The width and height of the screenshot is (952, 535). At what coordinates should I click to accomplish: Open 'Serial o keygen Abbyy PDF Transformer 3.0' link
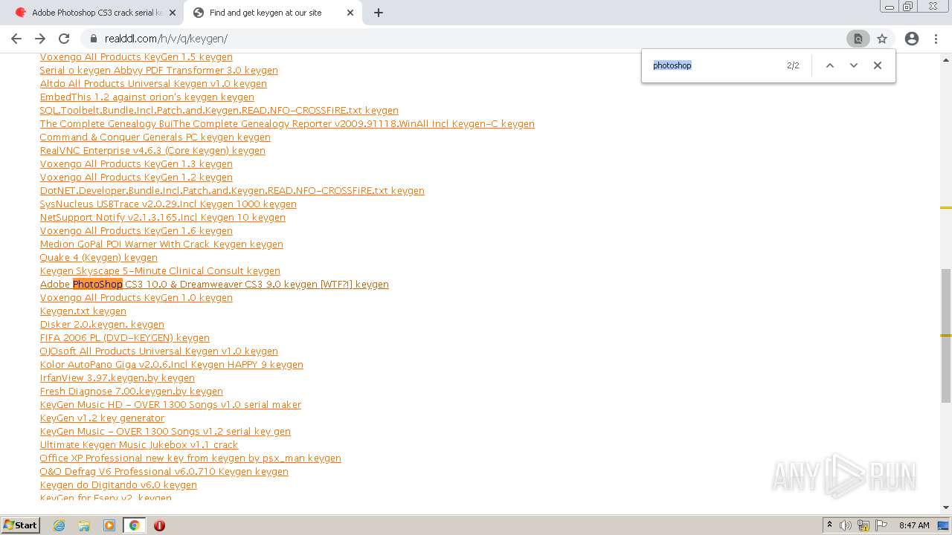(x=159, y=71)
